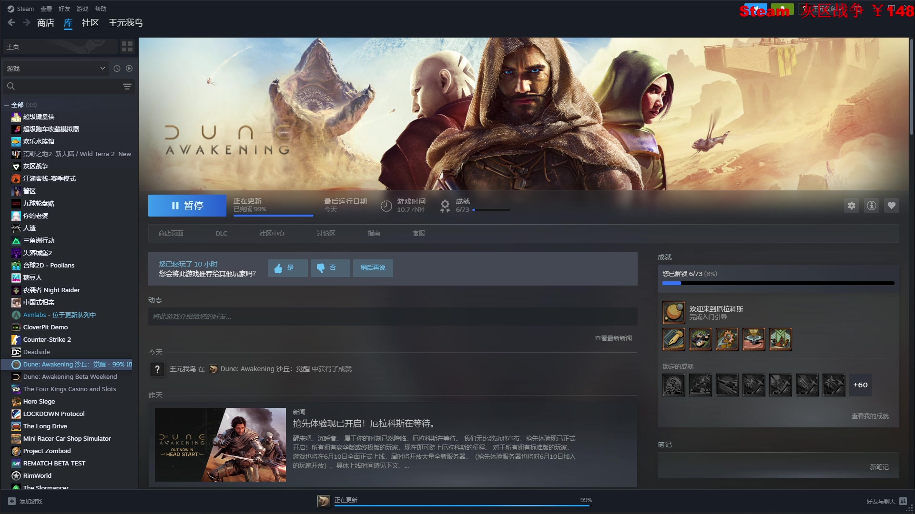Screen dimensions: 915x514
Task: Click the activity share text field
Action: (x=393, y=316)
